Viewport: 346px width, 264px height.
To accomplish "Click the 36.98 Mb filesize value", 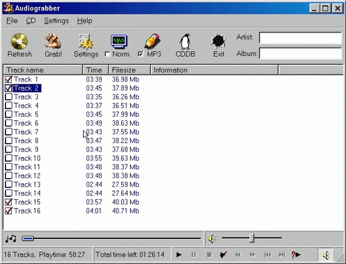I will (x=125, y=79).
